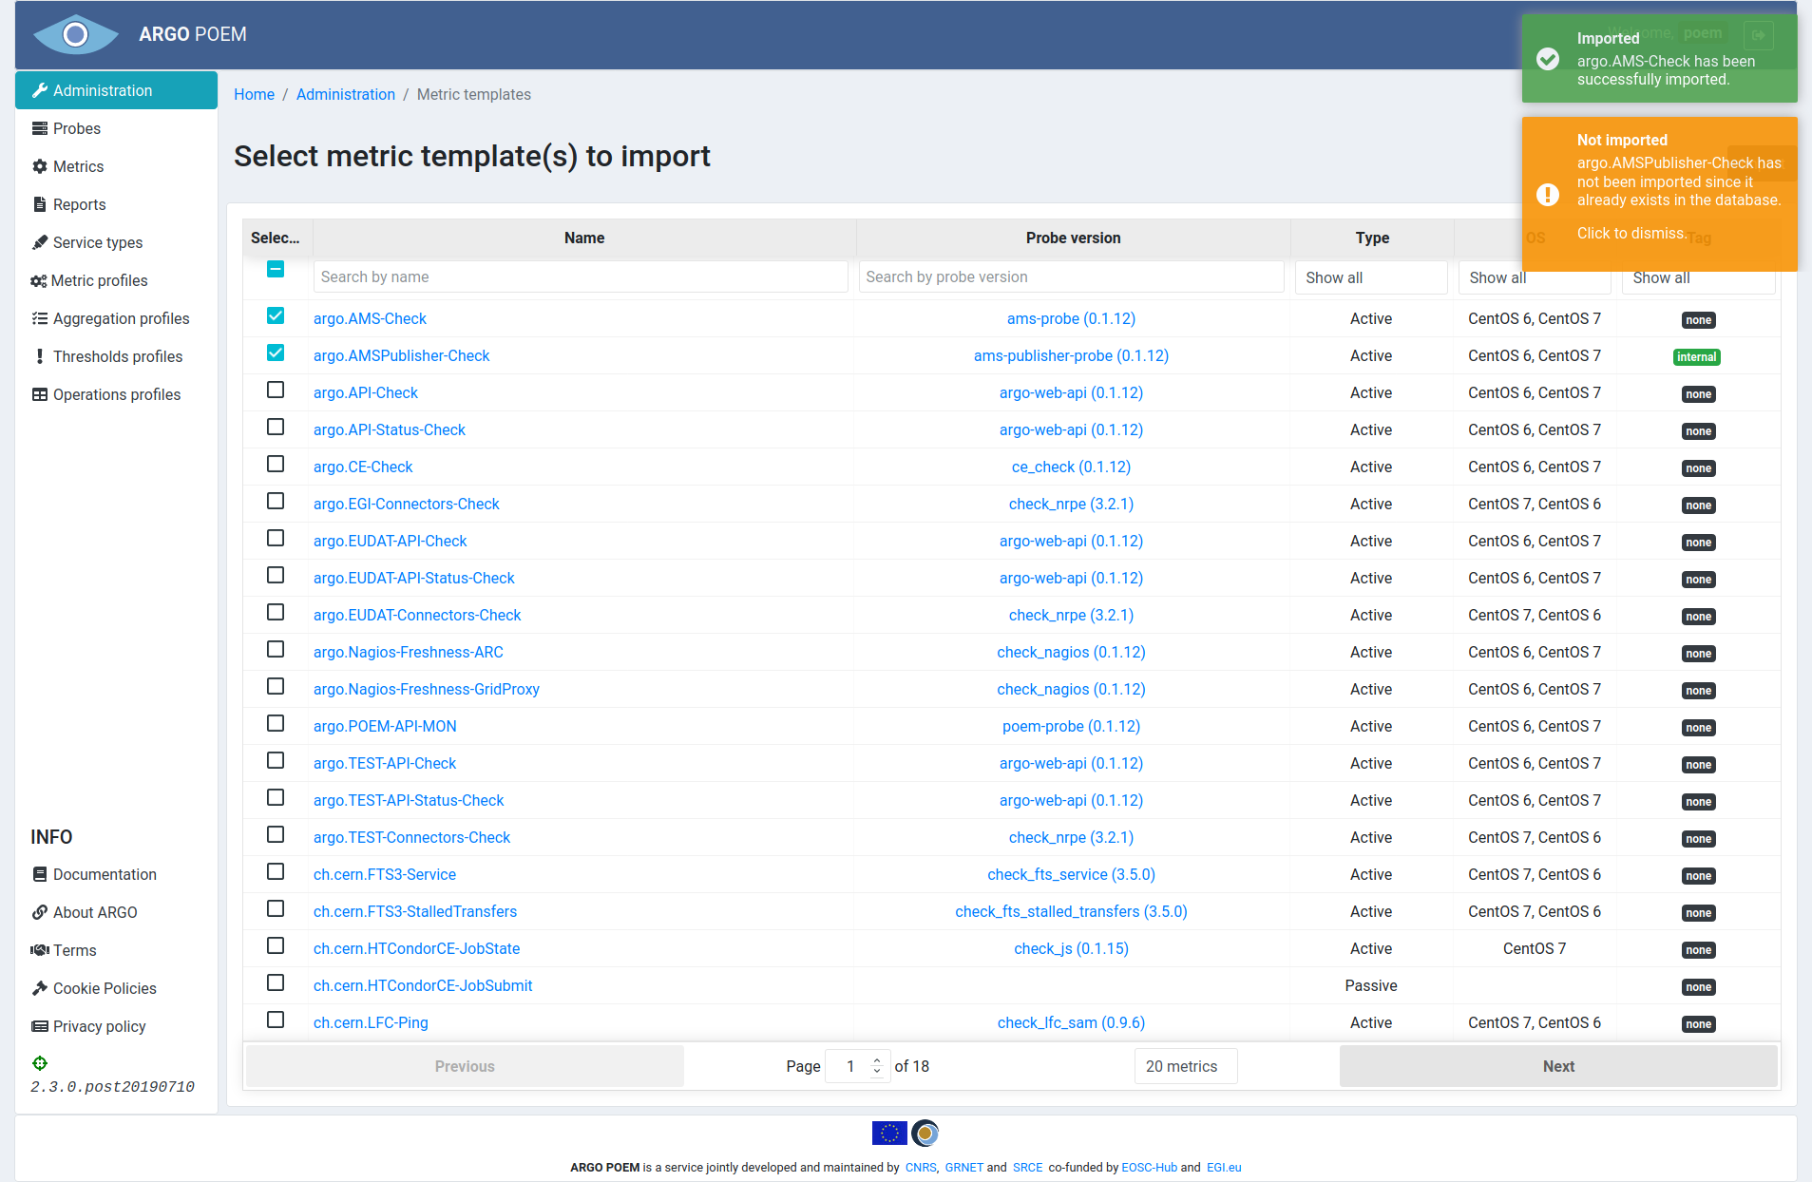Dismiss the green Imported notification
1812x1182 pixels.
coord(1659,58)
